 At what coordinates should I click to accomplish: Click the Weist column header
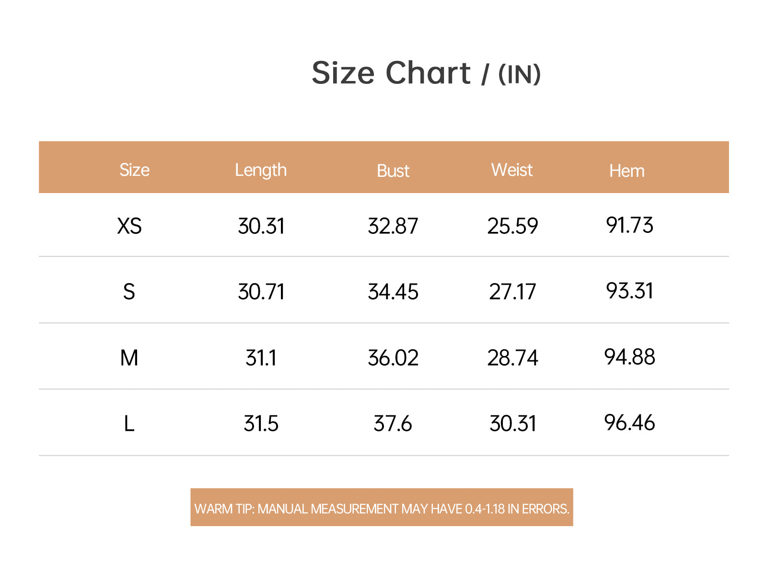click(x=512, y=170)
